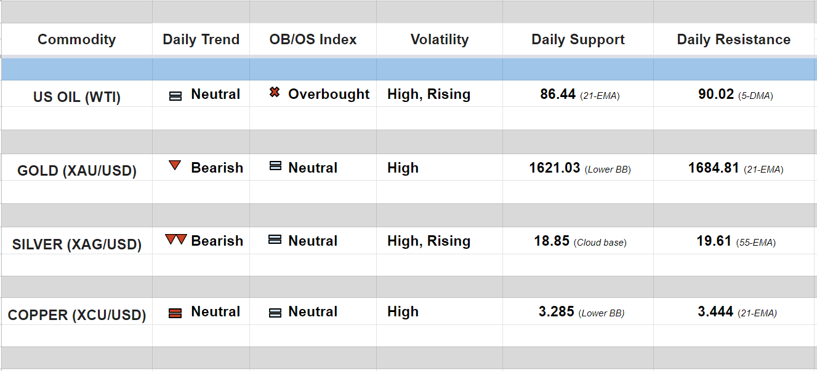This screenshot has width=817, height=371.
Task: Click Gold's 1621.03 daily support value
Action: pyautogui.click(x=554, y=168)
